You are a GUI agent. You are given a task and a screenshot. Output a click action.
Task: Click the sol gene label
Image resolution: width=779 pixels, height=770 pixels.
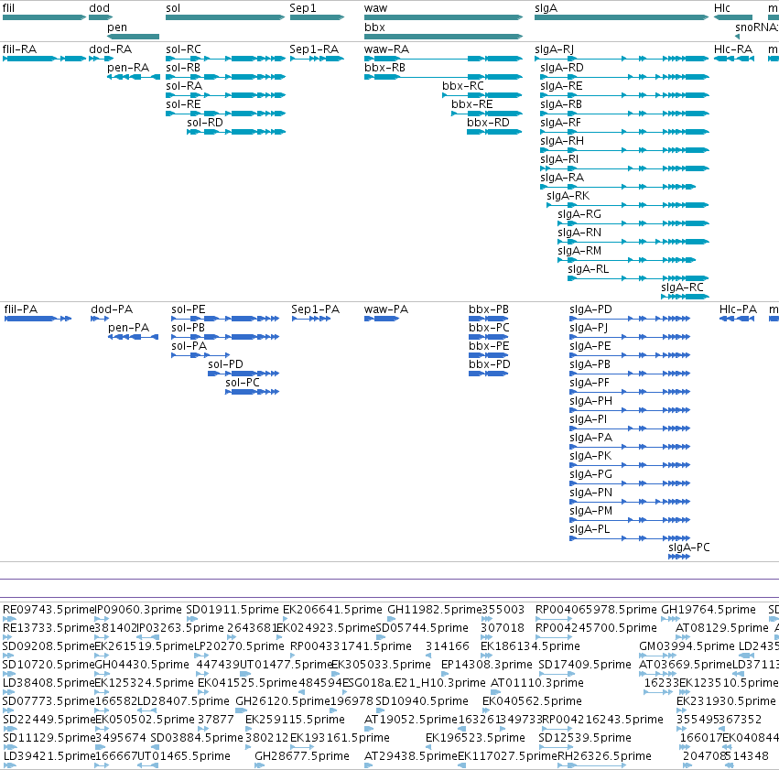click(173, 8)
